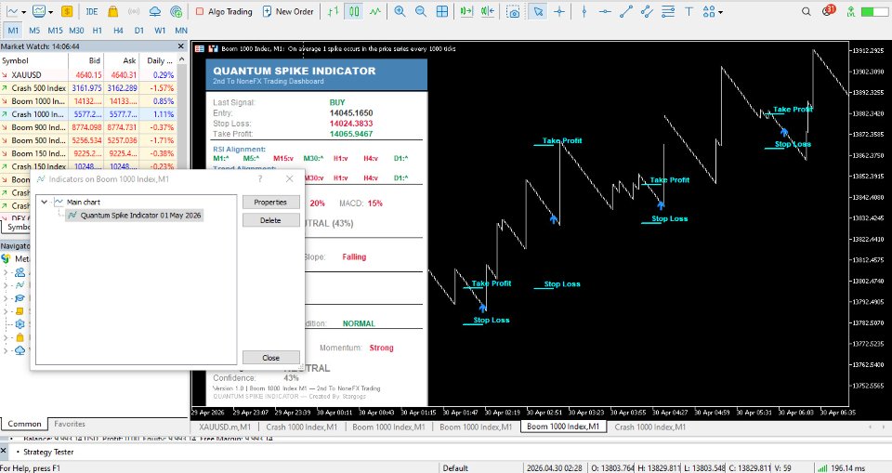Select W1 timeframe
This screenshot has width=892, height=473.
pos(160,30)
